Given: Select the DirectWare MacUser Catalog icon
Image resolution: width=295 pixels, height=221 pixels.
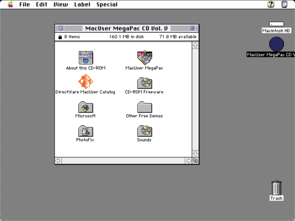Looking at the screenshot, I should [86, 81].
